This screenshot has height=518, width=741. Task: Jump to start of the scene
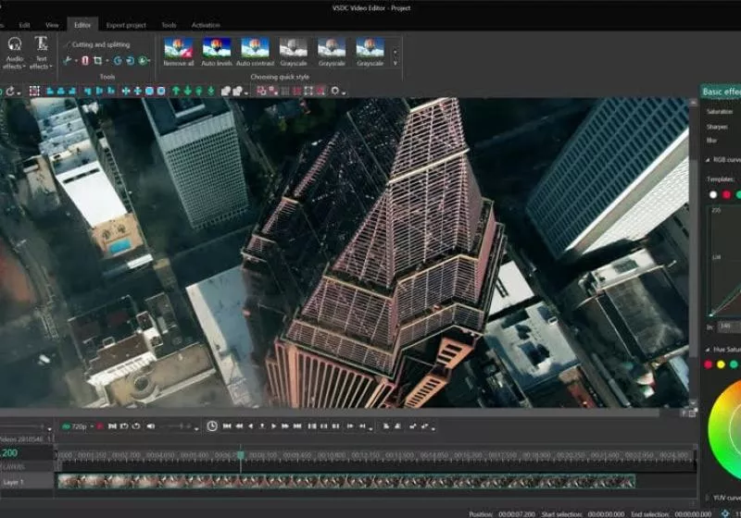(x=227, y=426)
